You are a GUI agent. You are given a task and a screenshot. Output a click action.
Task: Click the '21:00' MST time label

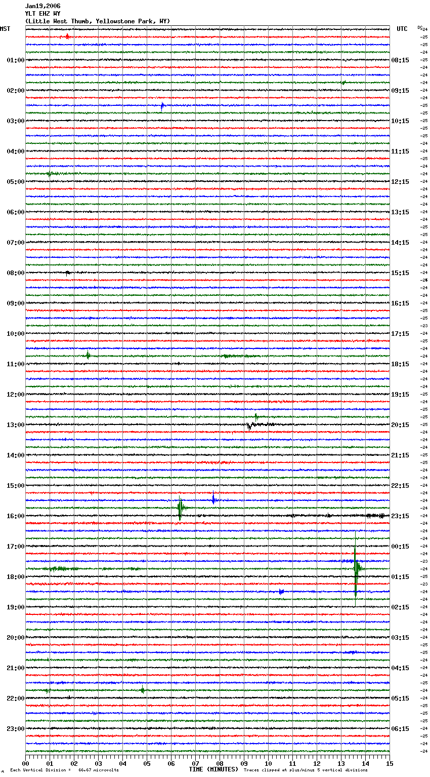16,668
